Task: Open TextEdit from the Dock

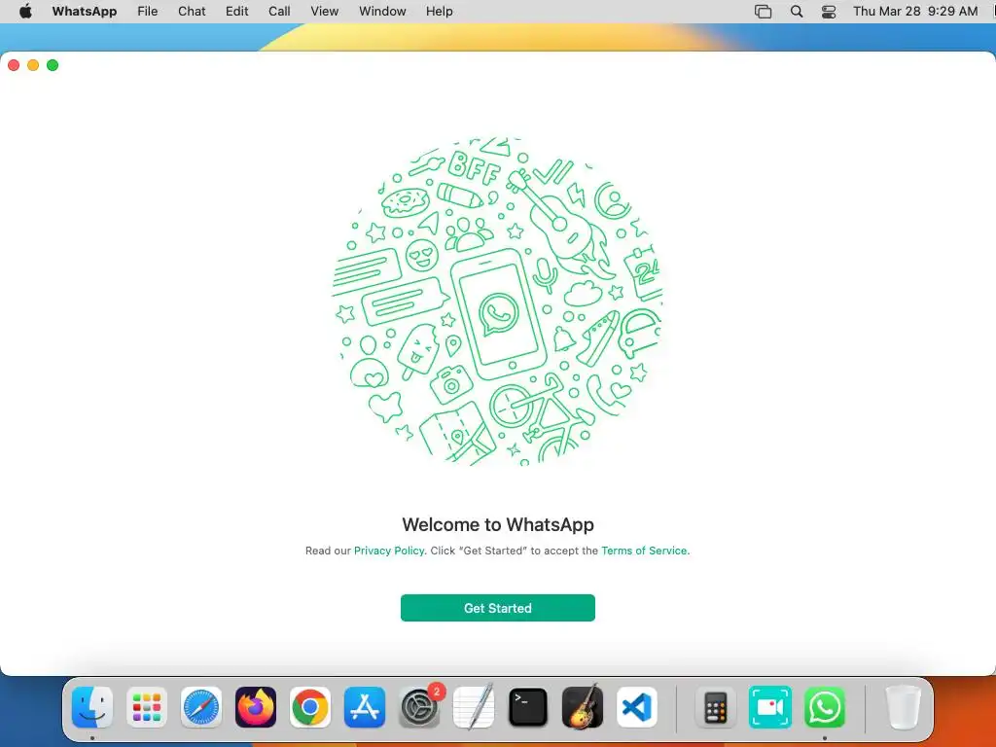Action: click(x=474, y=707)
